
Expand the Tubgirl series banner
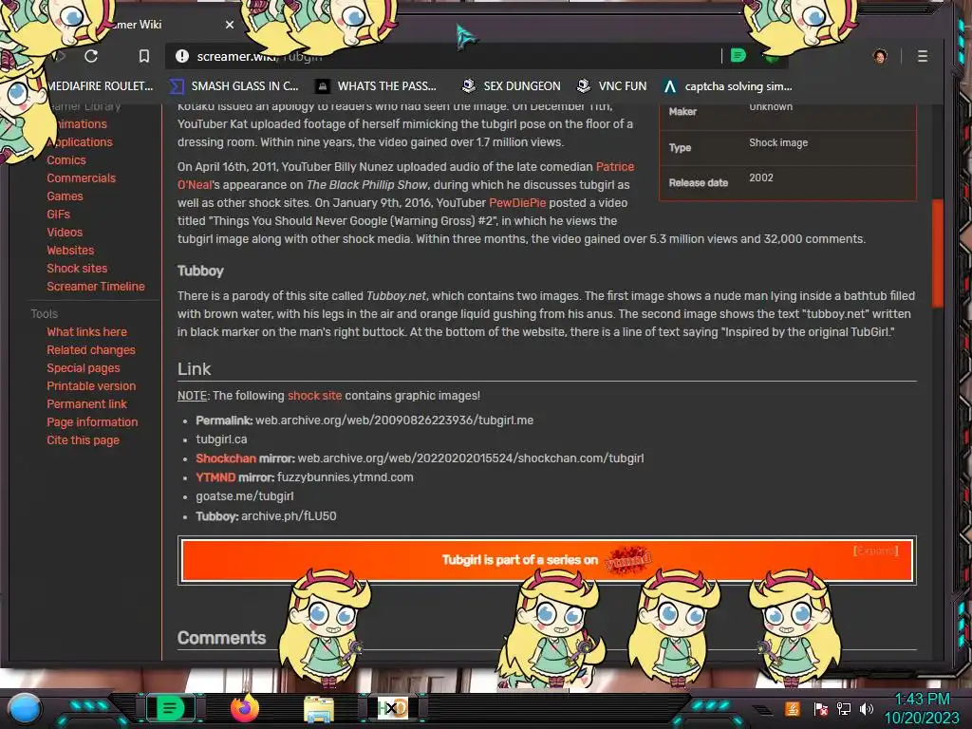click(x=875, y=551)
